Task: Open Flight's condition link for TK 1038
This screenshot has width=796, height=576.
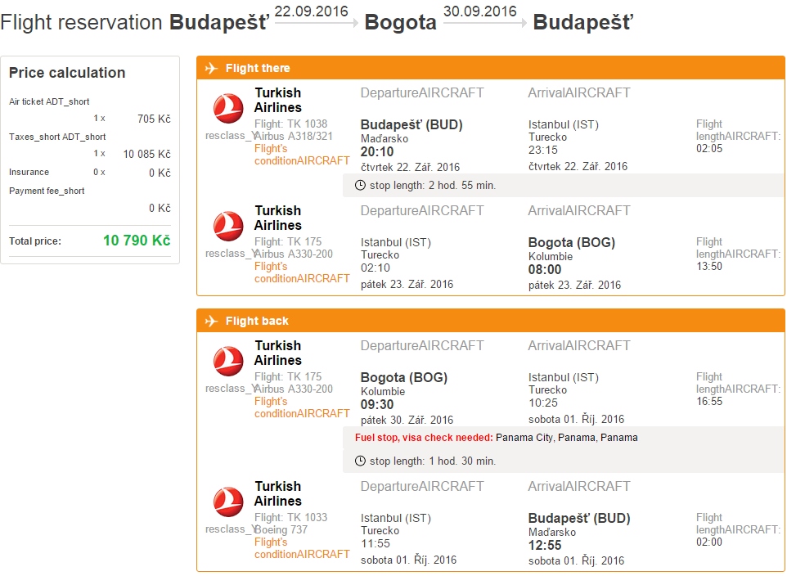Action: [x=302, y=155]
